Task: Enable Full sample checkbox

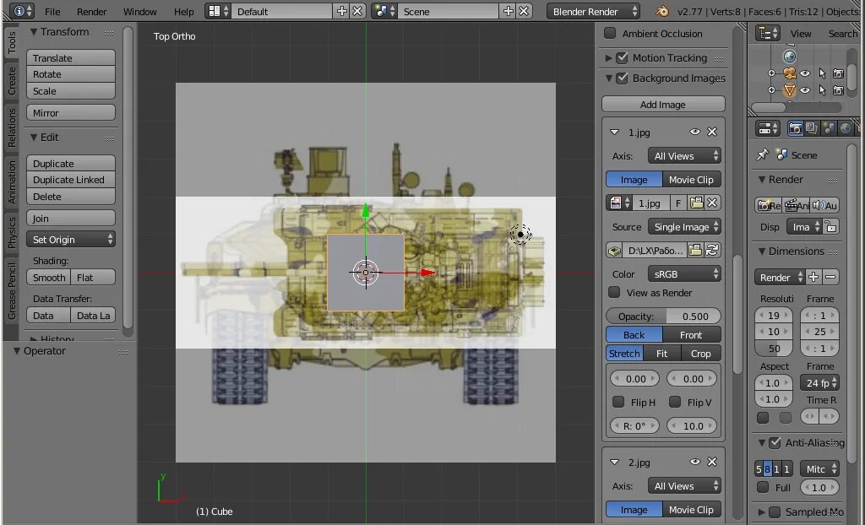Action: (x=763, y=487)
